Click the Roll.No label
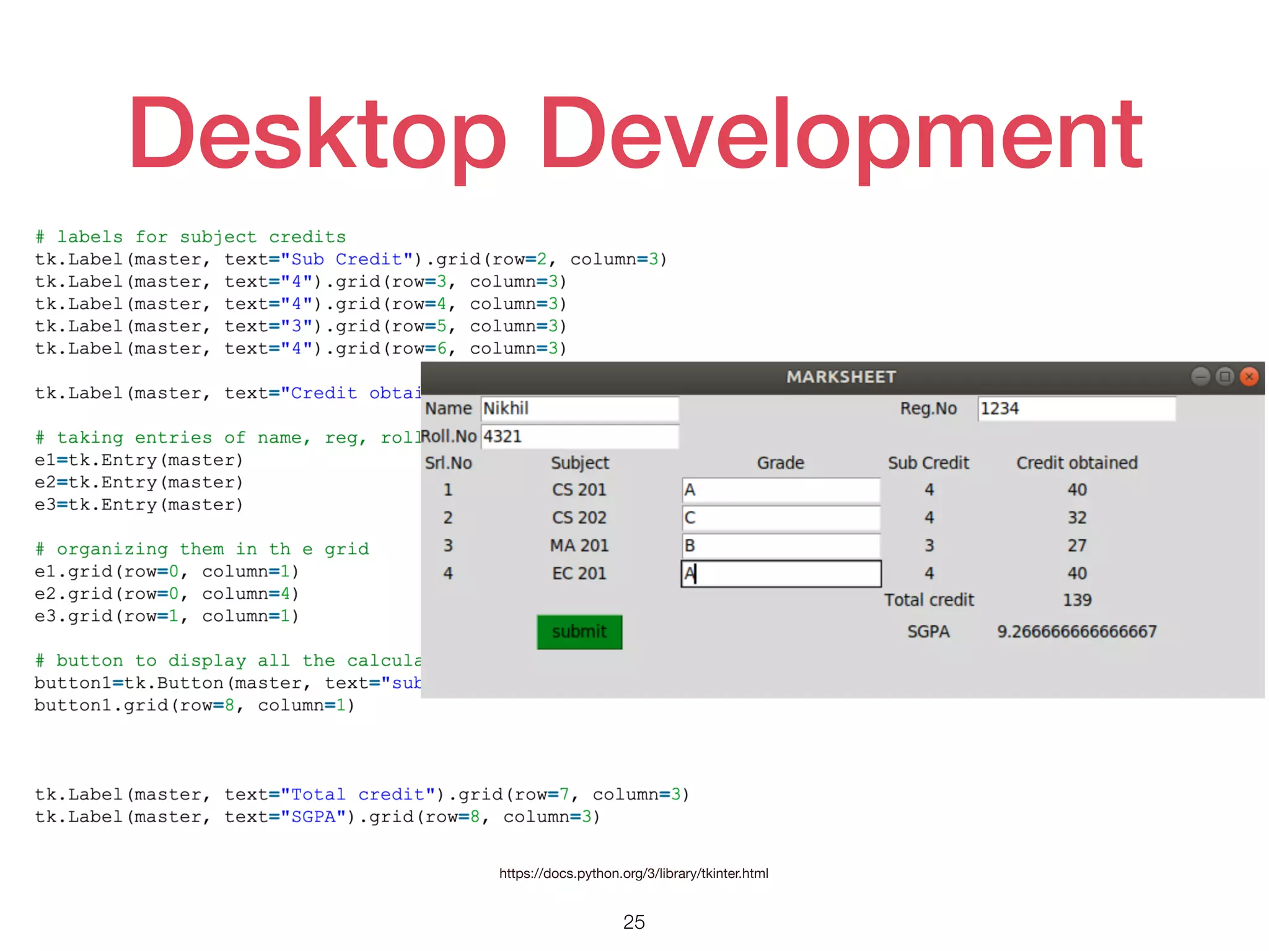This screenshot has width=1269, height=951. (449, 436)
